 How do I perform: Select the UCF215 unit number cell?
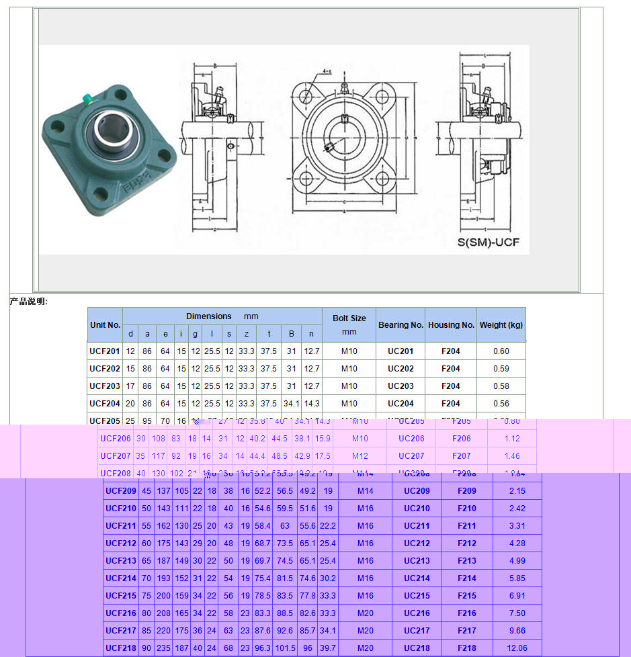click(121, 595)
